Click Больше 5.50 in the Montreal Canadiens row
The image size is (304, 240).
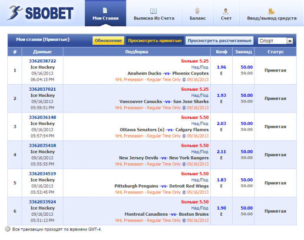click(x=195, y=202)
